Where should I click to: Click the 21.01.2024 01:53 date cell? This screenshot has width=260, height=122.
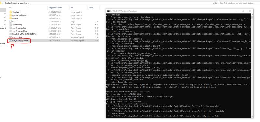pos(55,21)
